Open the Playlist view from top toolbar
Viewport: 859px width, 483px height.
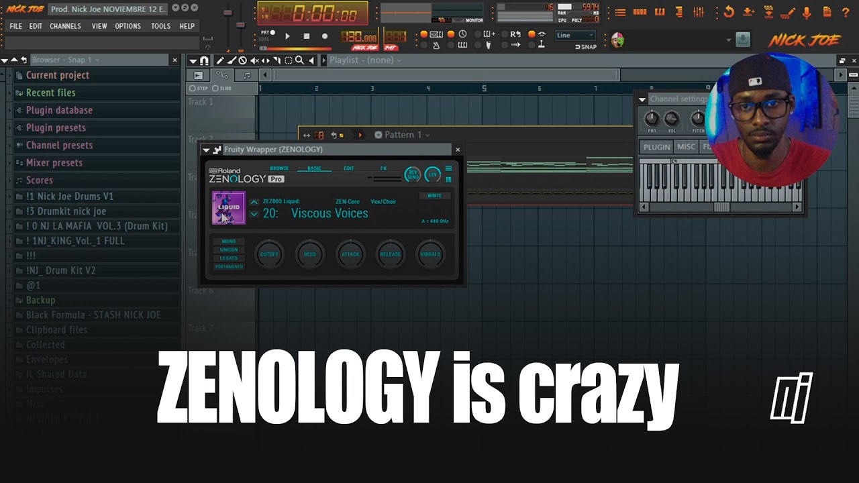click(621, 12)
